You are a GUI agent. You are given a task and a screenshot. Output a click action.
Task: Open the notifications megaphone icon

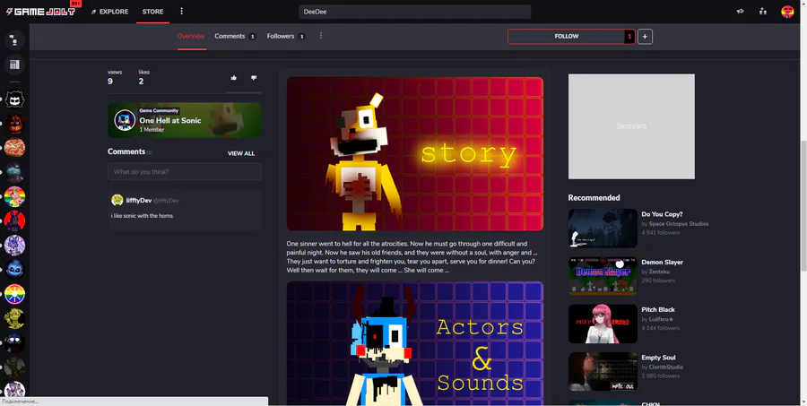click(740, 12)
